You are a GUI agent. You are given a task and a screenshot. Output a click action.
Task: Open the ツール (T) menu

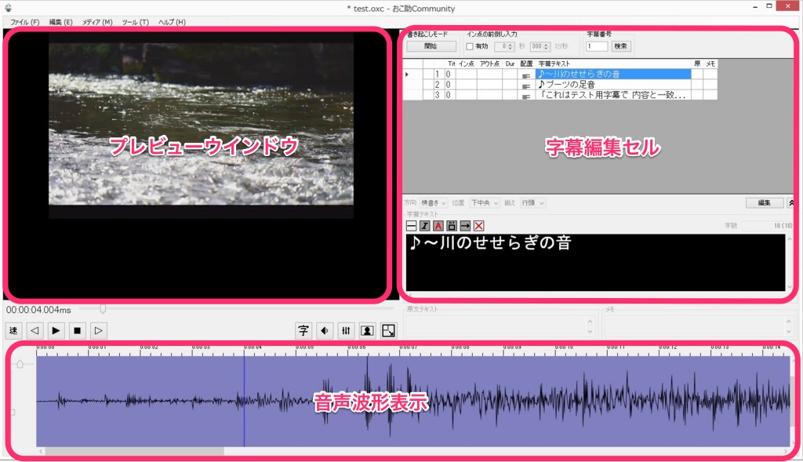pyautogui.click(x=135, y=22)
